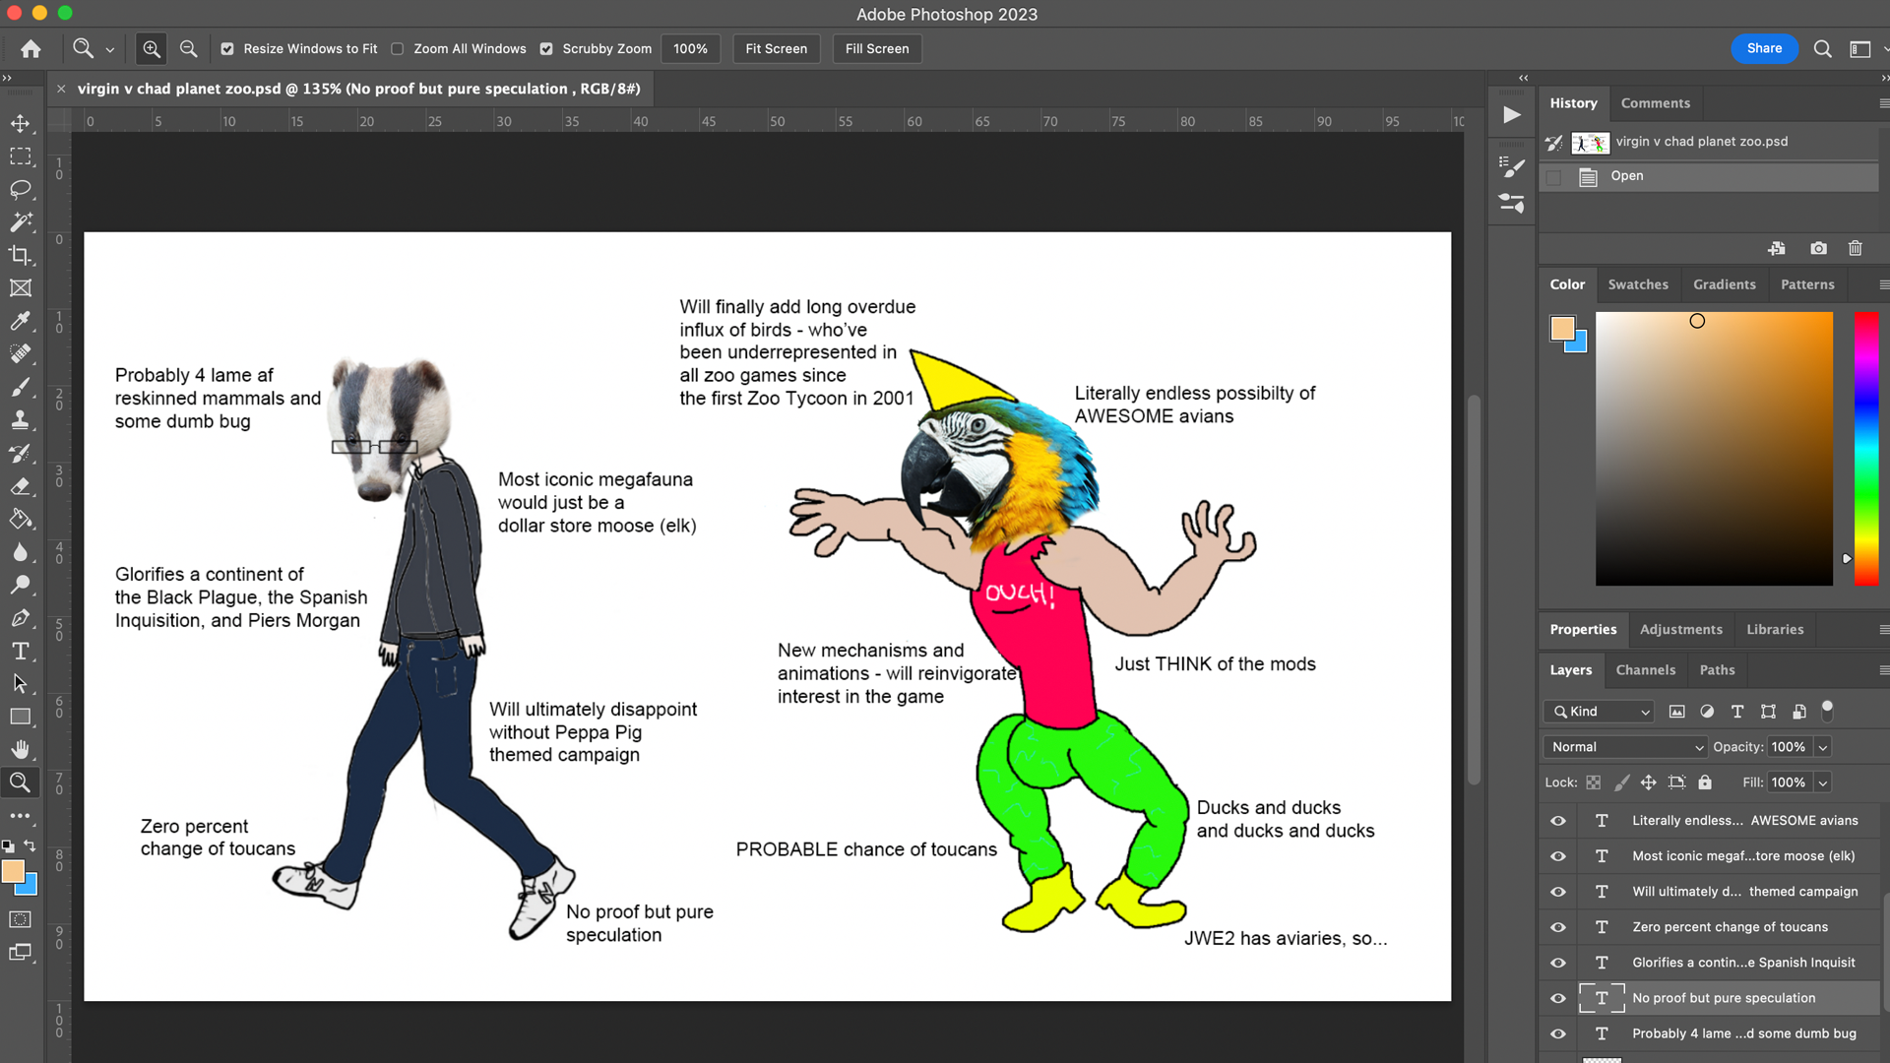The height and width of the screenshot is (1063, 1890).
Task: Hide the 'Literally endless... AWESOME avians' layer
Action: 1558,820
